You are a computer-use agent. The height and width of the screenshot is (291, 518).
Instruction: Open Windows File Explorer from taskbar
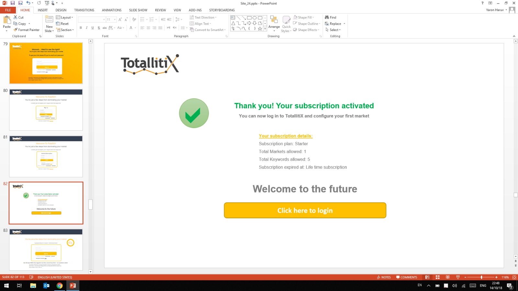(33, 286)
